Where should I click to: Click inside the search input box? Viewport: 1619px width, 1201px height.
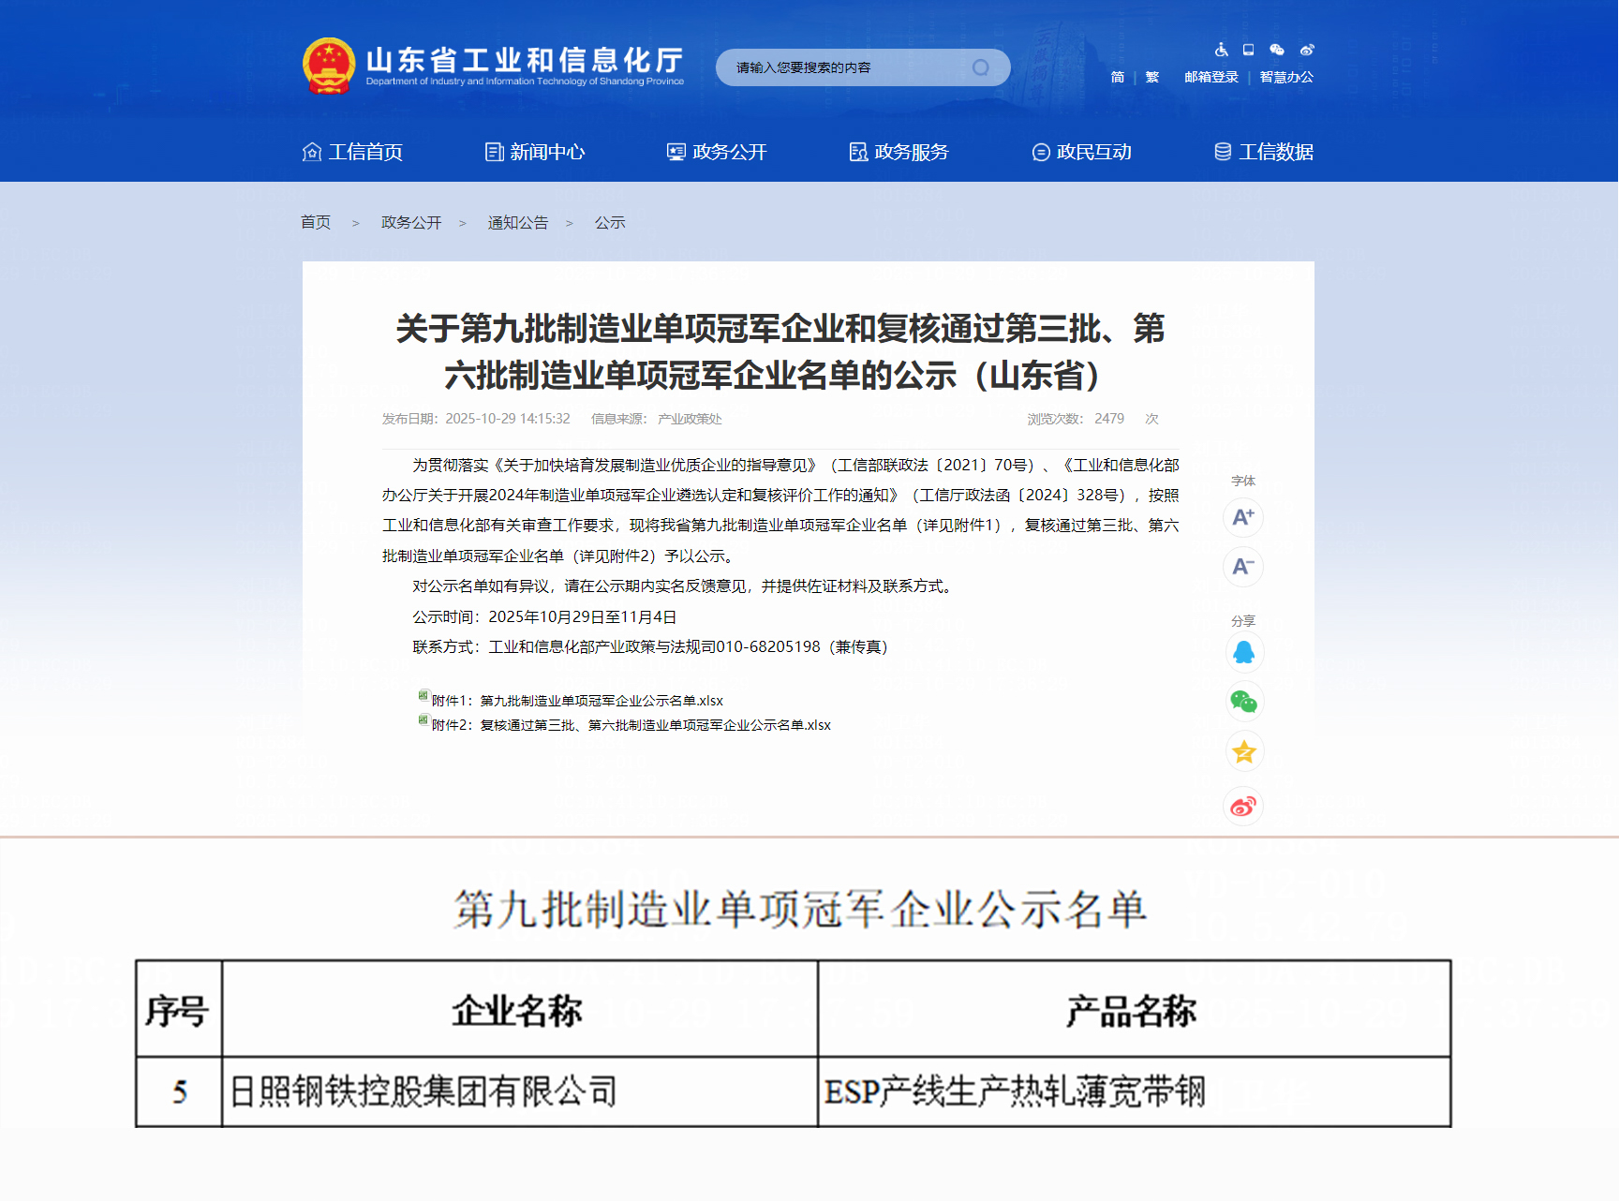point(843,67)
